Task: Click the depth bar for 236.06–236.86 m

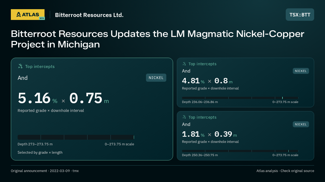Action: [x=240, y=98]
